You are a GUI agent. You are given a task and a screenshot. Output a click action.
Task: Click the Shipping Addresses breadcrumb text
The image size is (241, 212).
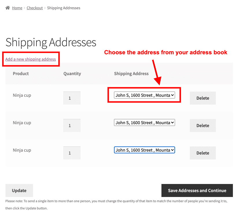pyautogui.click(x=64, y=8)
